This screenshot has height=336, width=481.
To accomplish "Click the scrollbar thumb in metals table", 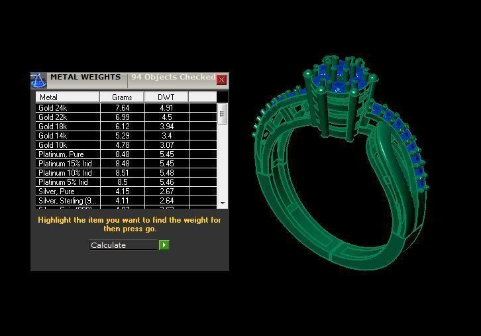I will coord(223,114).
